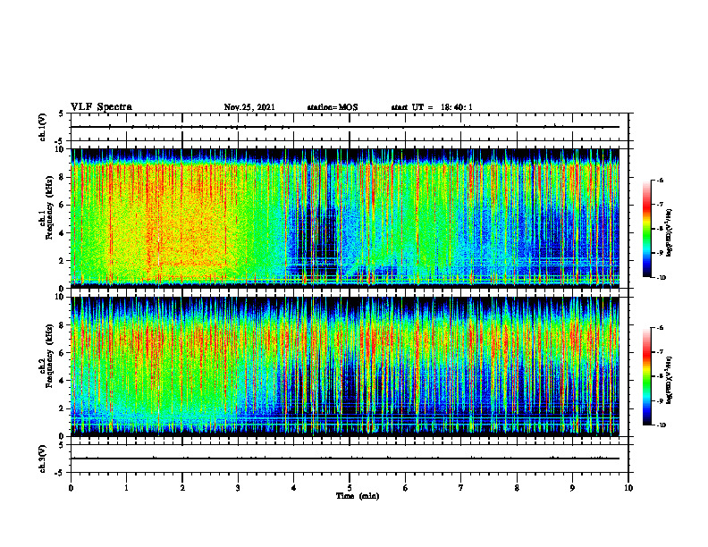
Task: Click the time axis tick label "5"
Action: pos(350,488)
